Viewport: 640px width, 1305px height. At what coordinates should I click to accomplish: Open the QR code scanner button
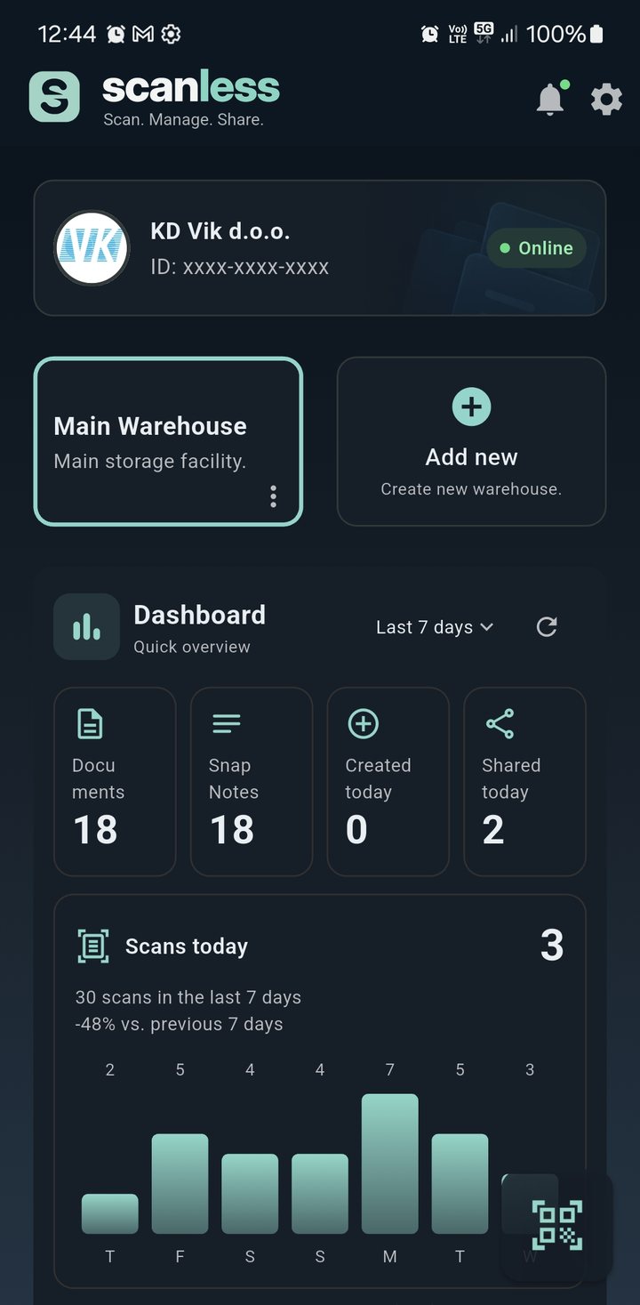click(x=556, y=1226)
